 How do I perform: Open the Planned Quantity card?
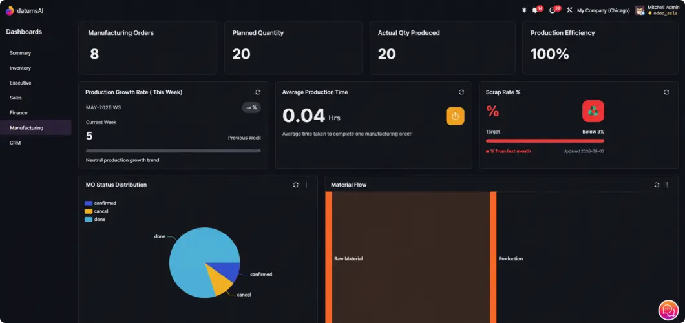(x=293, y=48)
